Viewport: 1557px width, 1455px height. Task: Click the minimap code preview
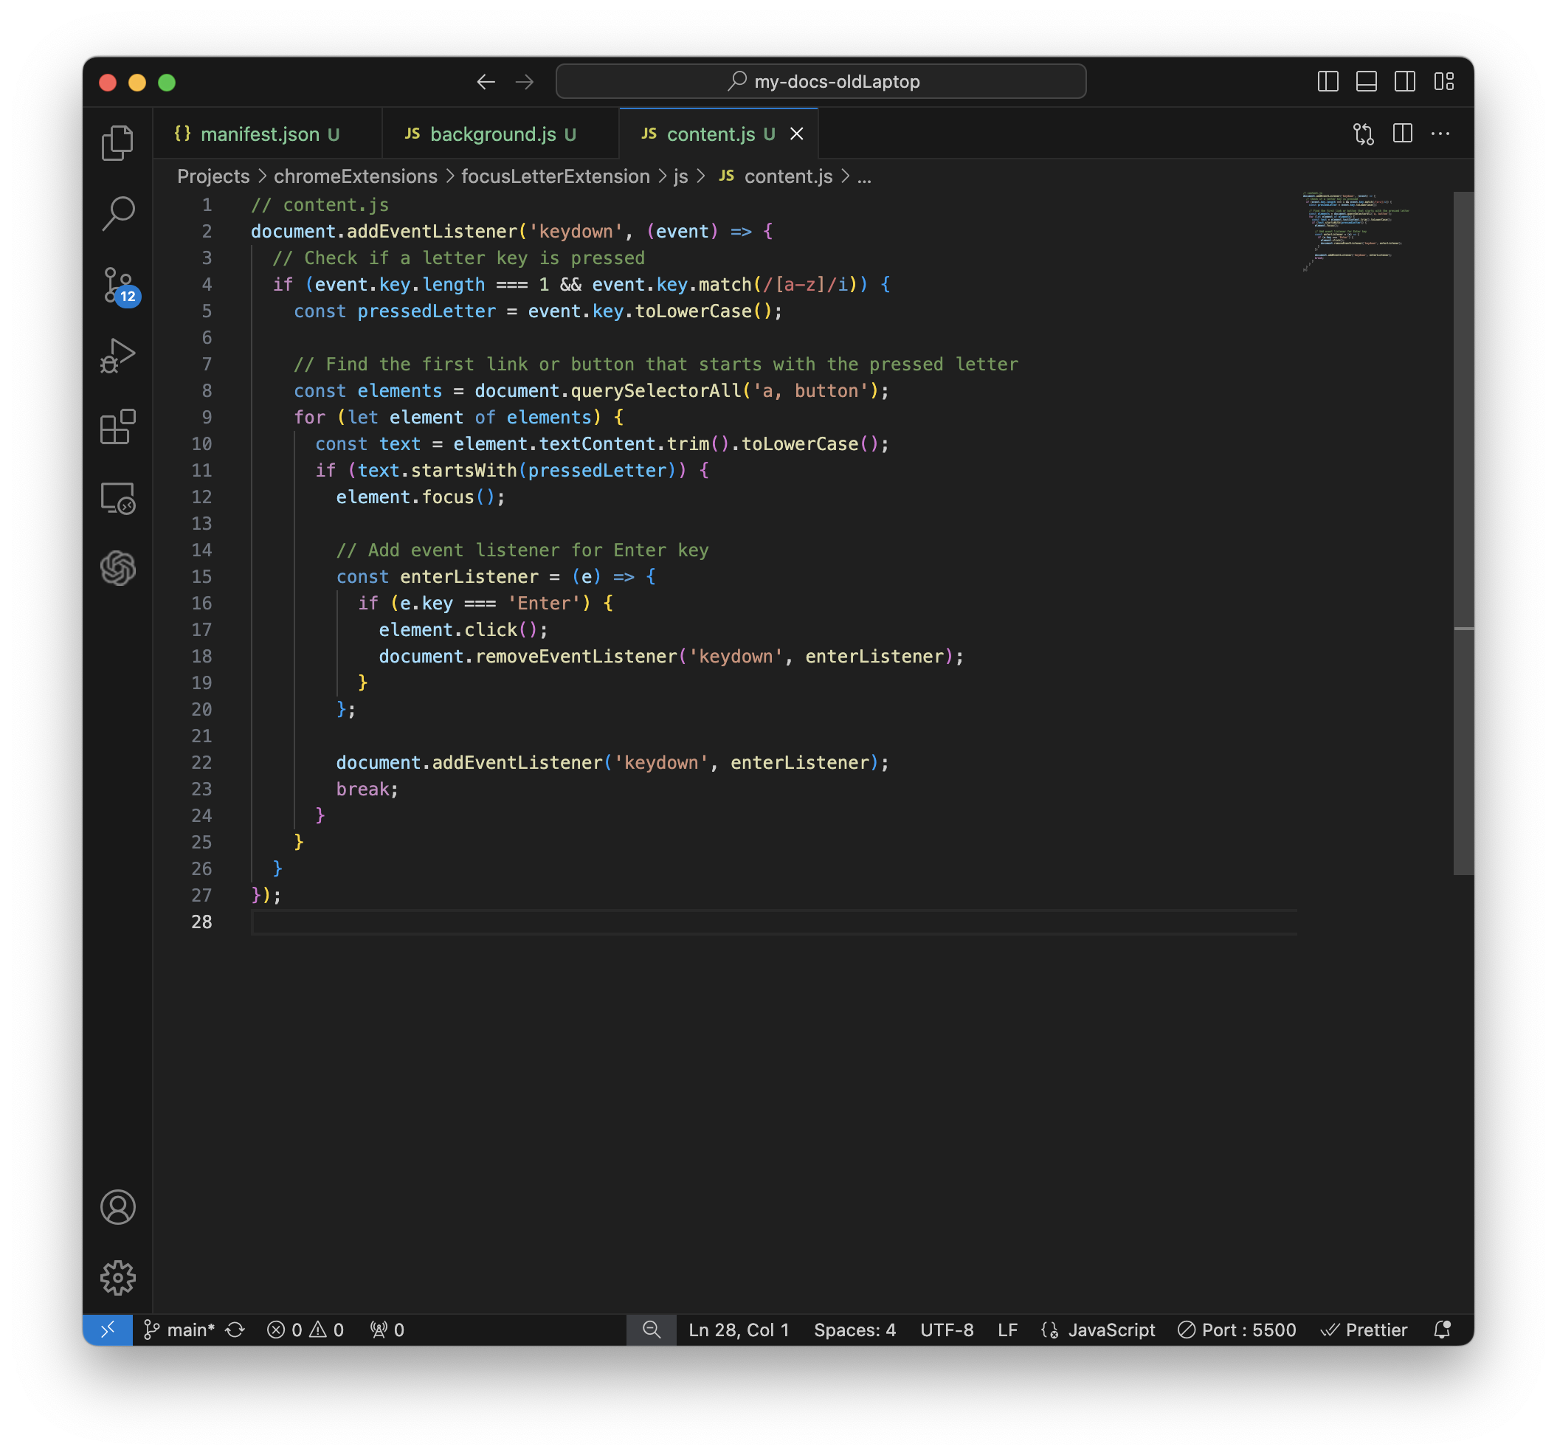click(1356, 231)
